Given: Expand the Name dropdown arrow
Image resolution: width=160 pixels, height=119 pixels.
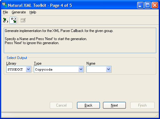Looking at the screenshot, I should point(109,69).
